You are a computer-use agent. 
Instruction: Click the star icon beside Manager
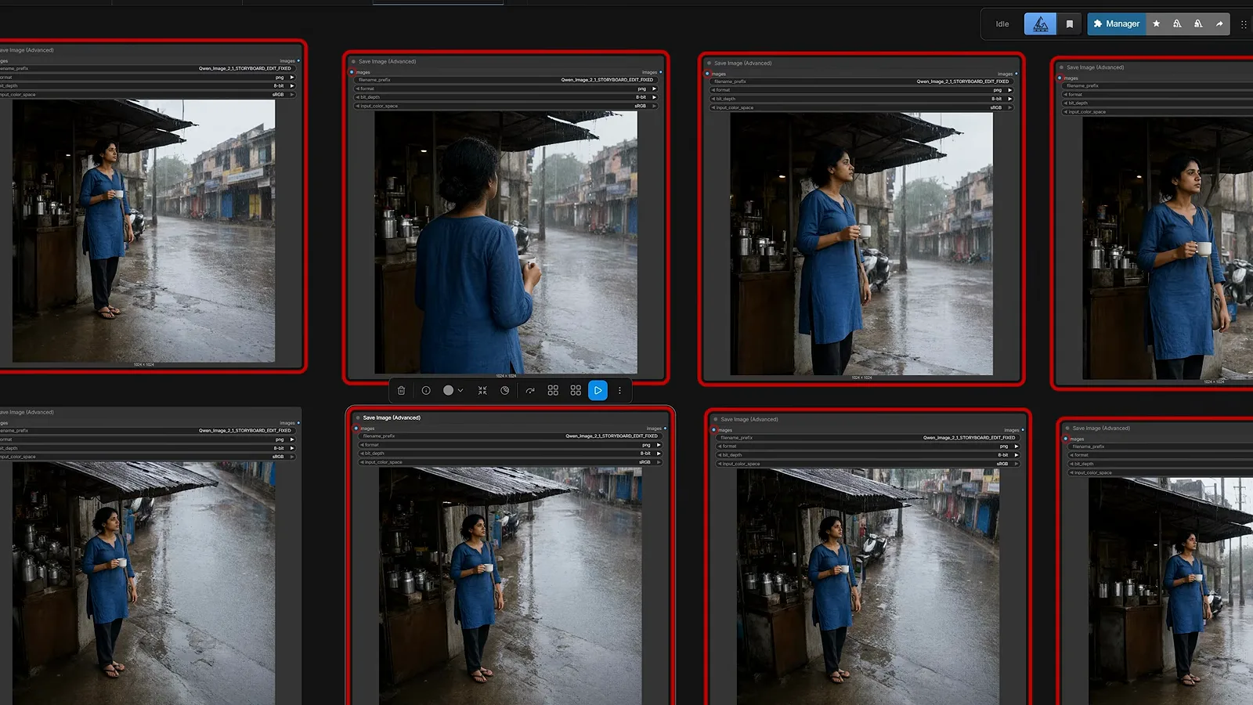point(1157,24)
